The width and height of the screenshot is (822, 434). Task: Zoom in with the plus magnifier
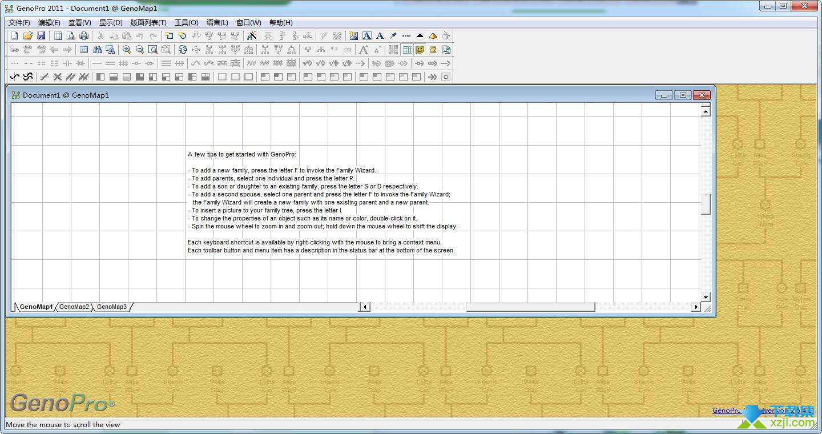(127, 50)
